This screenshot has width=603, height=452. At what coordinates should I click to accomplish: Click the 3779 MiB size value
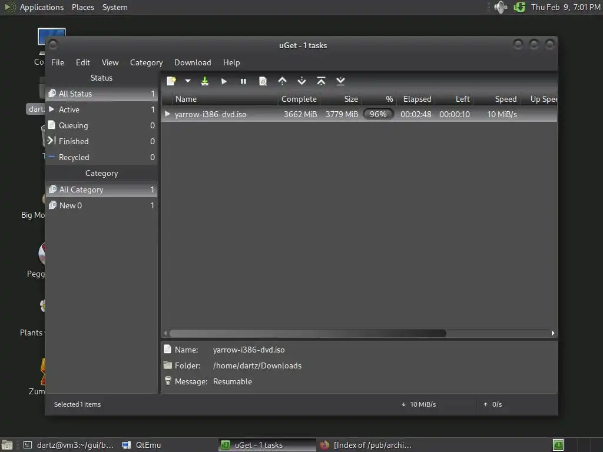click(x=342, y=114)
